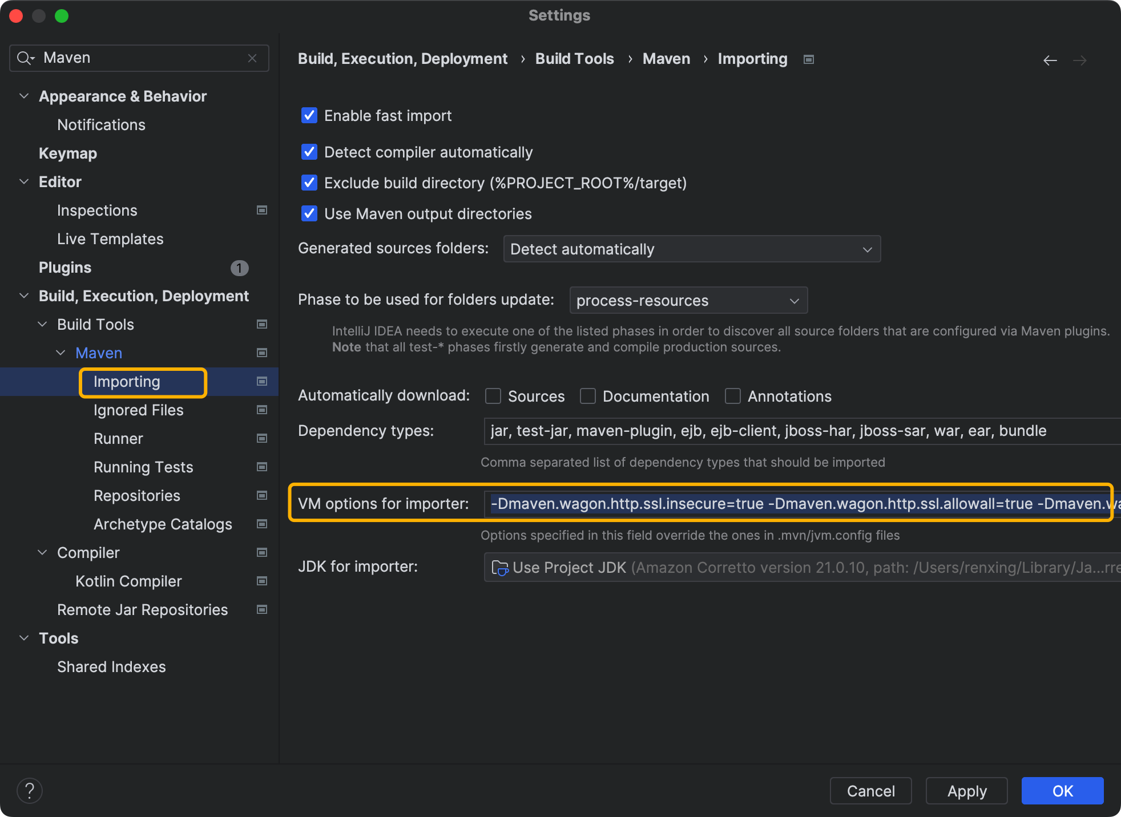Toggle Exclude build directory checkbox
This screenshot has height=817, width=1121.
(309, 183)
